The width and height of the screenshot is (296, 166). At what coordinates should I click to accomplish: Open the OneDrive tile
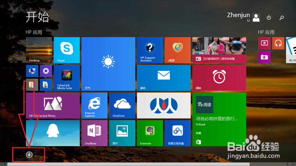pyautogui.click(x=122, y=105)
